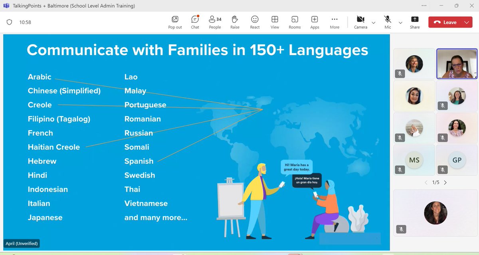Click Japanese on the slide
The width and height of the screenshot is (479, 255).
[x=45, y=217]
